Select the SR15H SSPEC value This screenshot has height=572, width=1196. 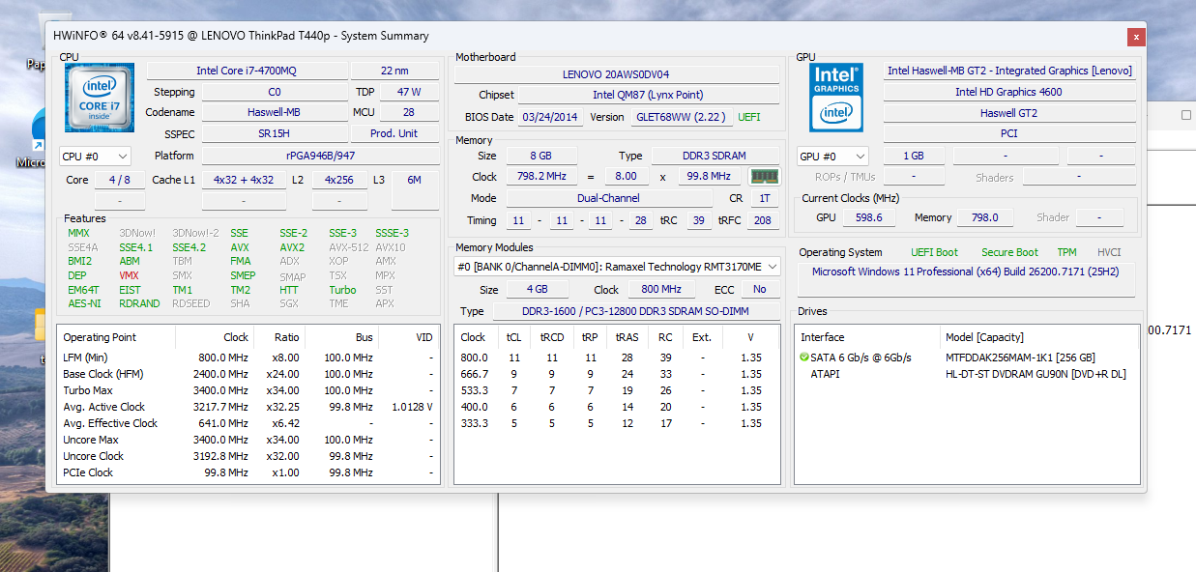point(274,133)
